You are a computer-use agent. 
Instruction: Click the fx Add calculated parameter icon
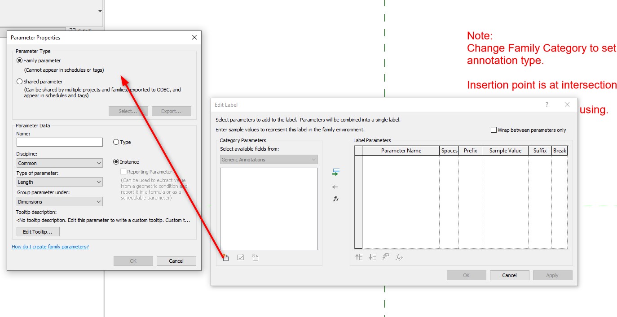[x=335, y=199]
